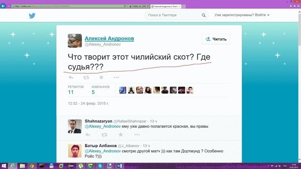Click the Twitter bird logo

pos(32,15)
